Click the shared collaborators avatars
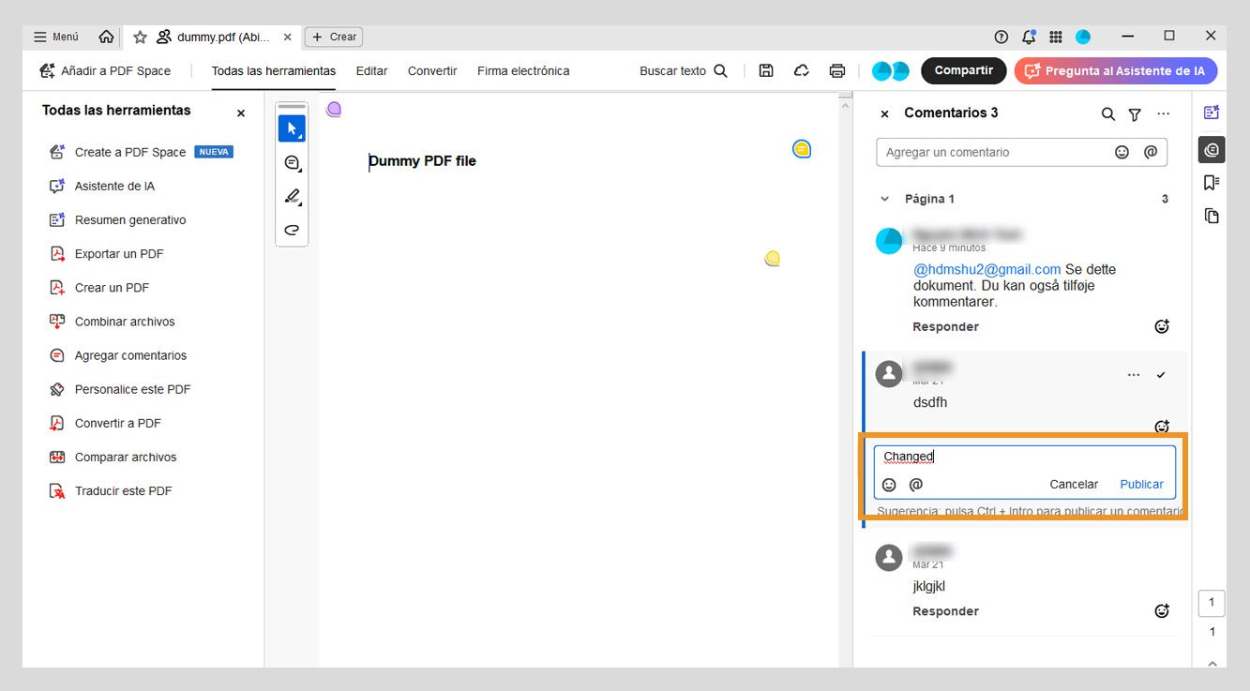Screen dimensions: 1250x691 point(890,71)
